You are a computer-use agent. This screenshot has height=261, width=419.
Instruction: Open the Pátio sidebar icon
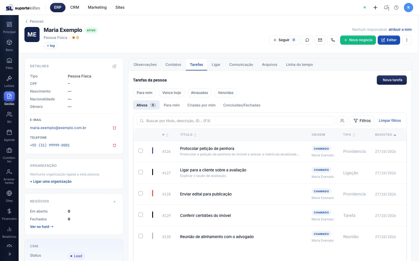tap(9, 60)
